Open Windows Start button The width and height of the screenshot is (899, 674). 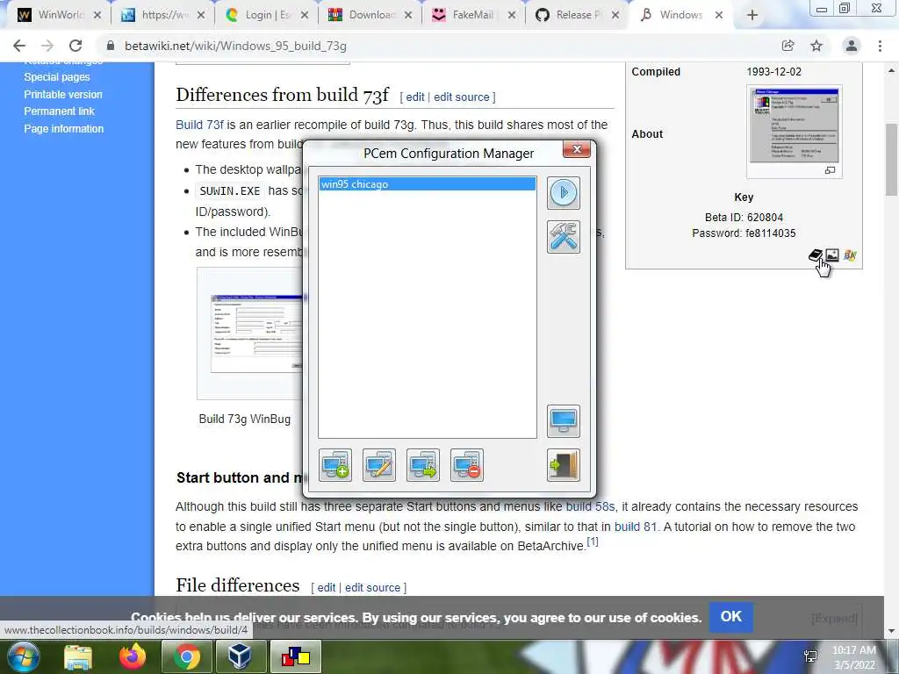click(x=22, y=656)
